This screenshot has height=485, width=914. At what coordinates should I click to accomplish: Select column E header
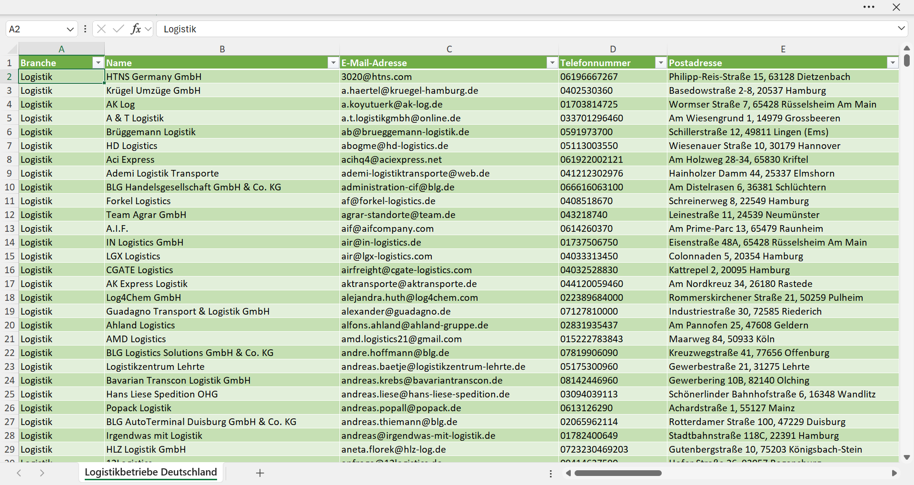click(x=783, y=49)
